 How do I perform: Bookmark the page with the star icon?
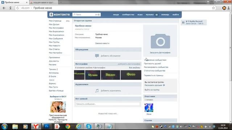[214, 8]
